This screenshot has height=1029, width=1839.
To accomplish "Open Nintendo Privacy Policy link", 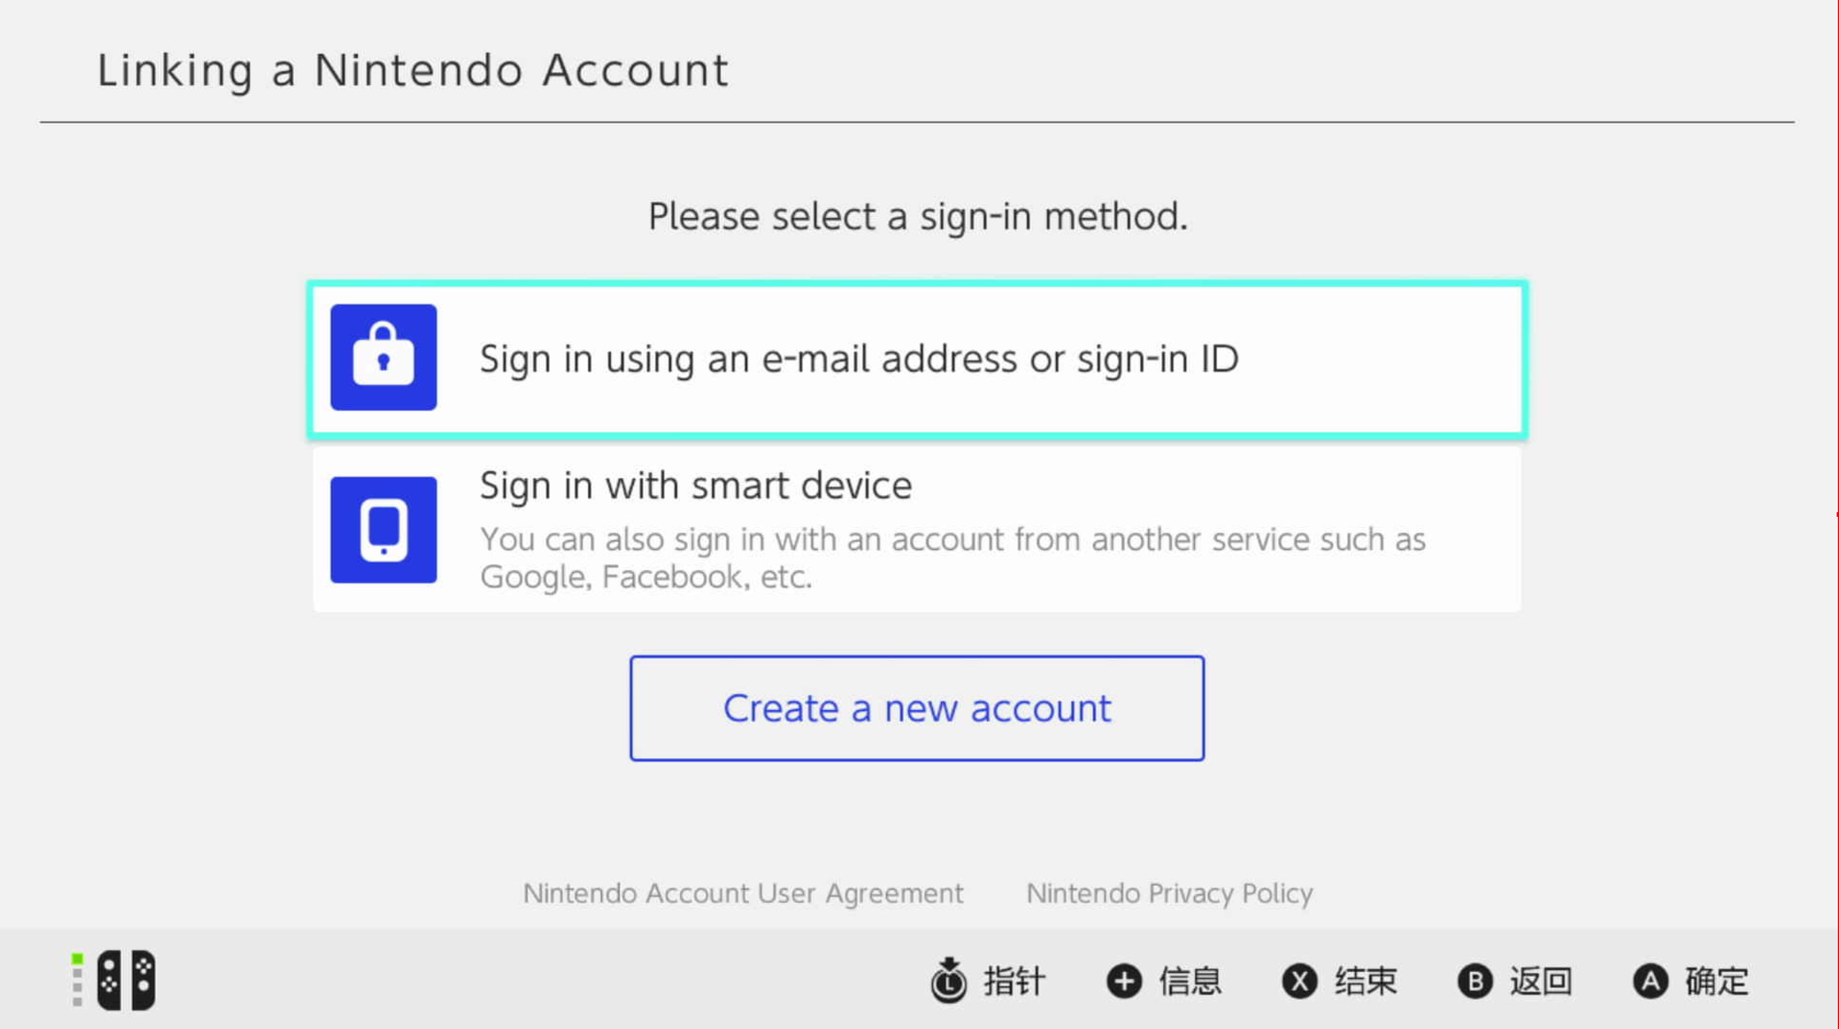I will 1169,893.
